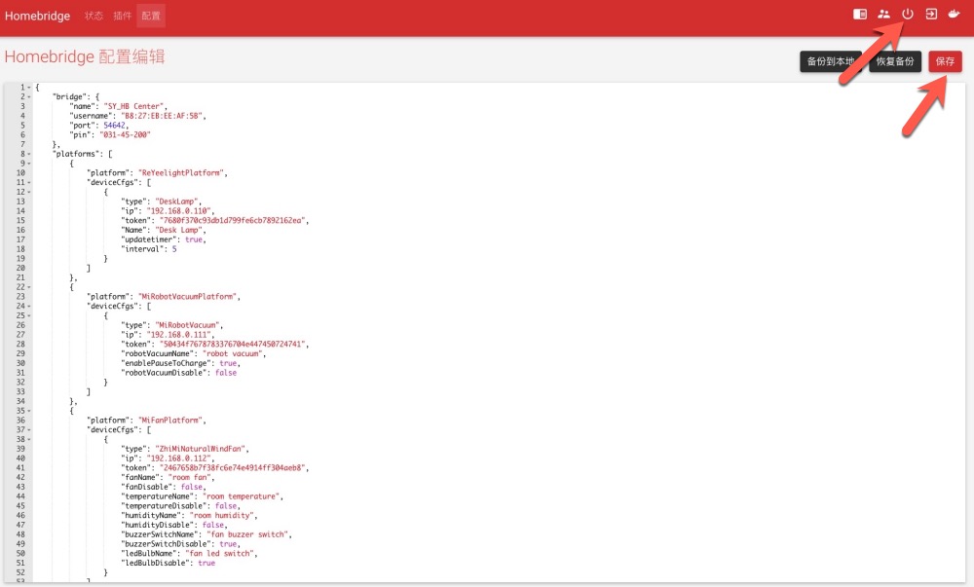The width and height of the screenshot is (974, 587).
Task: Click the "MiRobotVacuum" type value
Action: (x=187, y=325)
